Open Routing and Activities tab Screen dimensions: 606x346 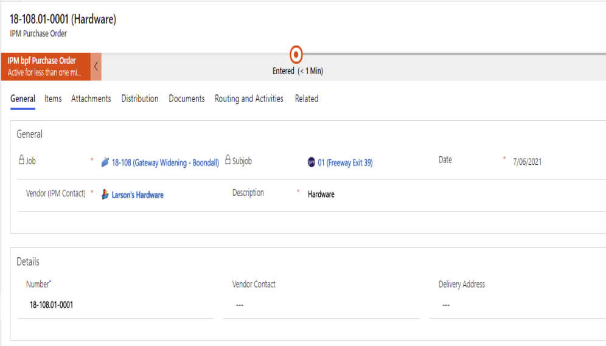click(249, 99)
